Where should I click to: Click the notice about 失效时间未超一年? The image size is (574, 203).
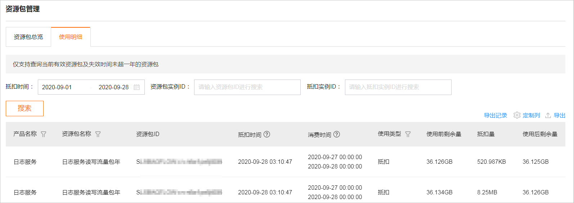(86, 64)
